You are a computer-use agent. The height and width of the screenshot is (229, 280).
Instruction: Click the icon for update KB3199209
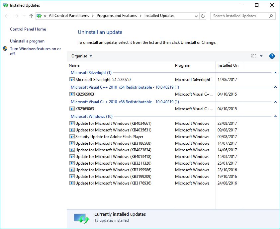72,176
